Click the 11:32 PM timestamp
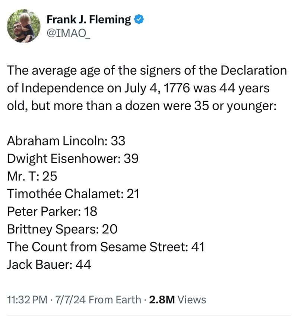 (x=27, y=300)
